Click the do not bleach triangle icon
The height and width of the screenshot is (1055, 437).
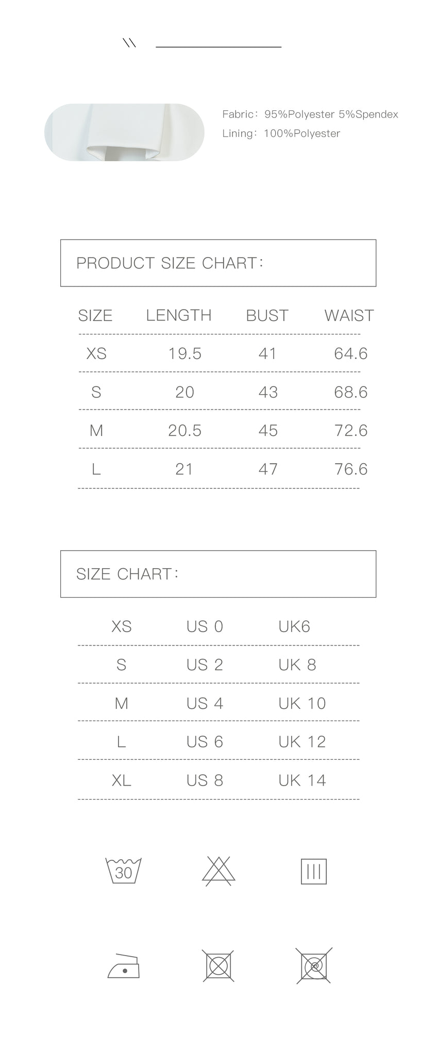[x=218, y=871]
